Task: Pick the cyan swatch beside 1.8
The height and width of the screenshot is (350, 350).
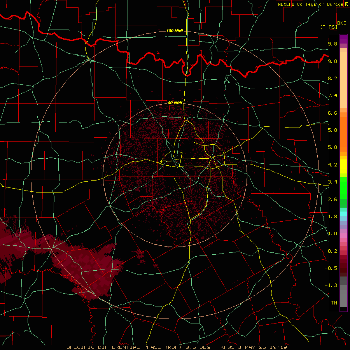Action: [343, 214]
